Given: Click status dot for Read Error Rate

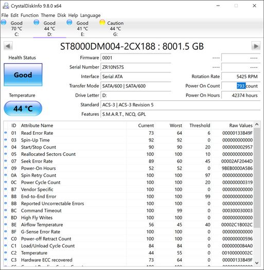Looking at the screenshot, I should tap(6, 133).
